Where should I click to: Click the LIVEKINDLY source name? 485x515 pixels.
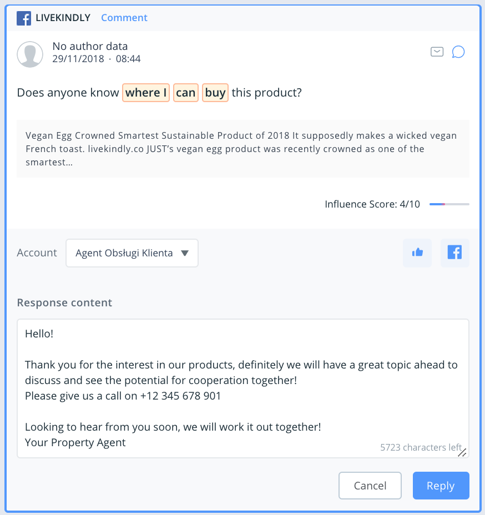tap(63, 18)
